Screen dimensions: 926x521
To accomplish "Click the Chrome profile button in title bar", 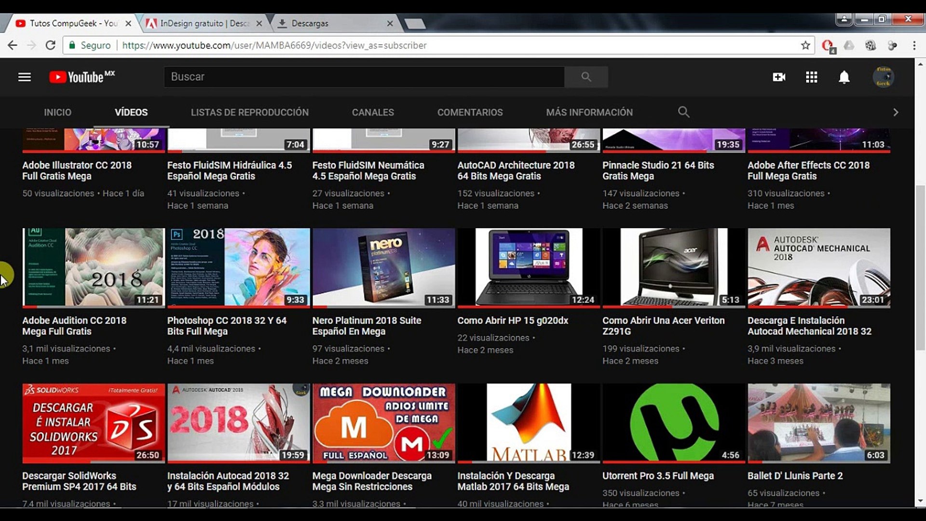I will [x=844, y=19].
